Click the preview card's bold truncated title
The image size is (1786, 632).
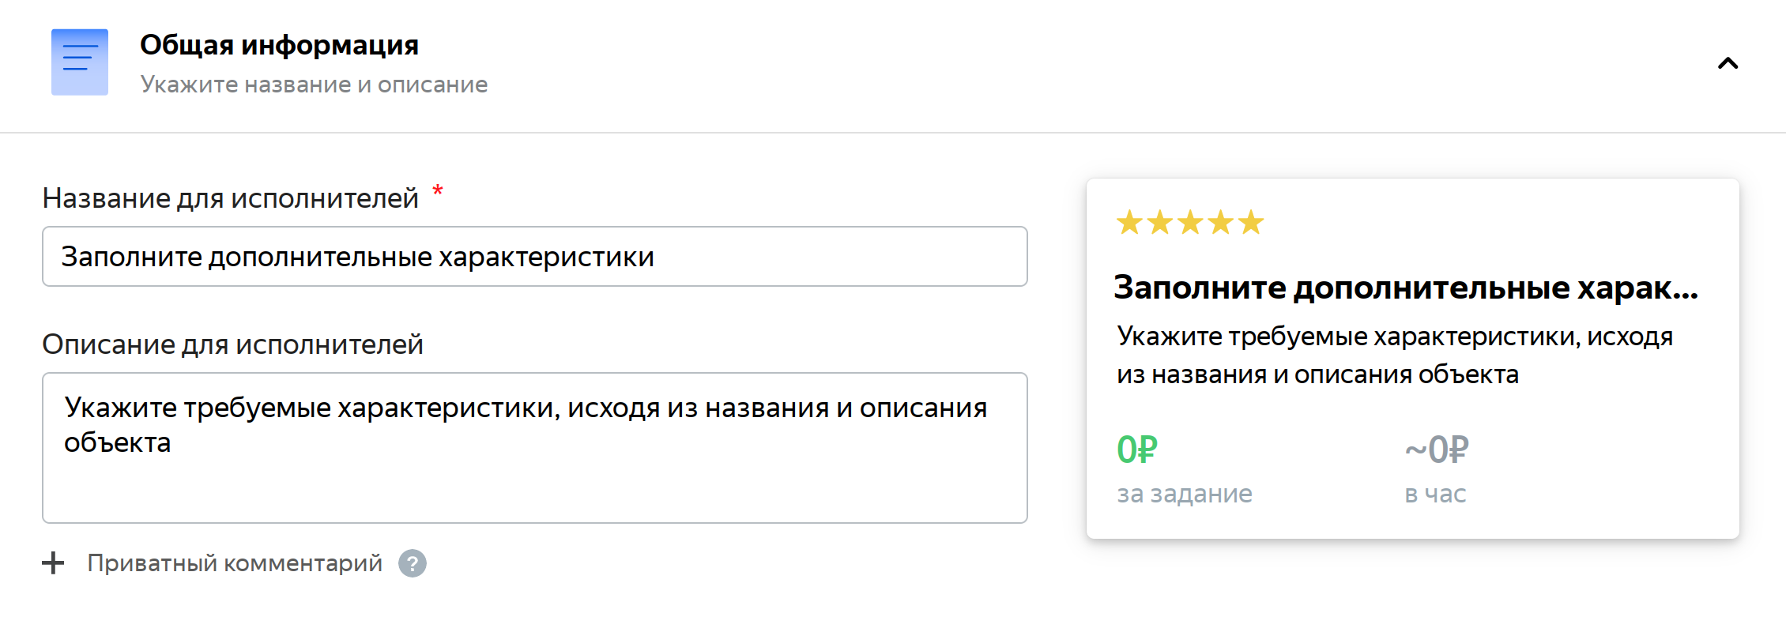[x=1405, y=288]
